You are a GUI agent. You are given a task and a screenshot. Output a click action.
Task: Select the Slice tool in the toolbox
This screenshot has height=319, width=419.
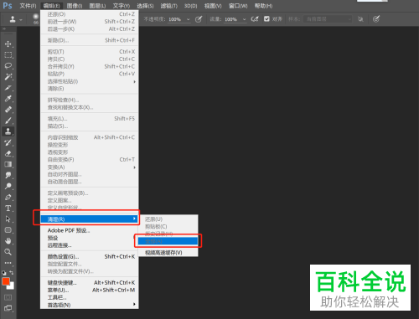[8, 88]
